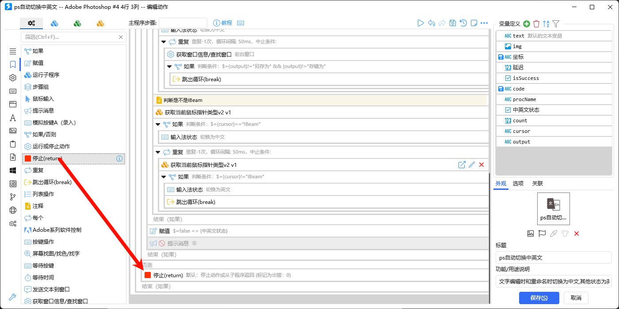
Task: Select the gear category in sidebar
Action: [x=13, y=78]
